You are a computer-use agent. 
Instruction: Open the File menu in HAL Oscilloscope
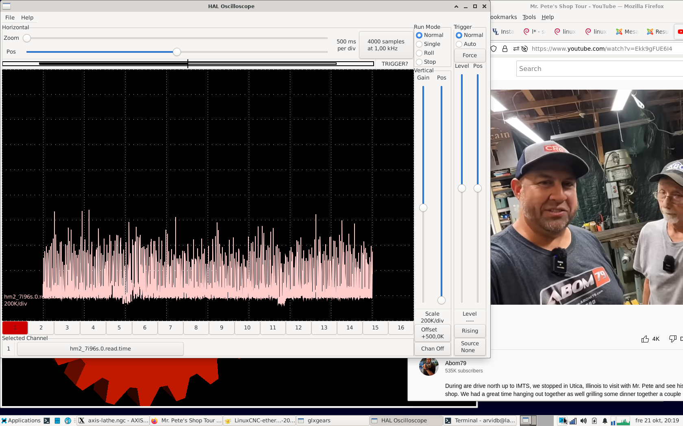coord(10,17)
